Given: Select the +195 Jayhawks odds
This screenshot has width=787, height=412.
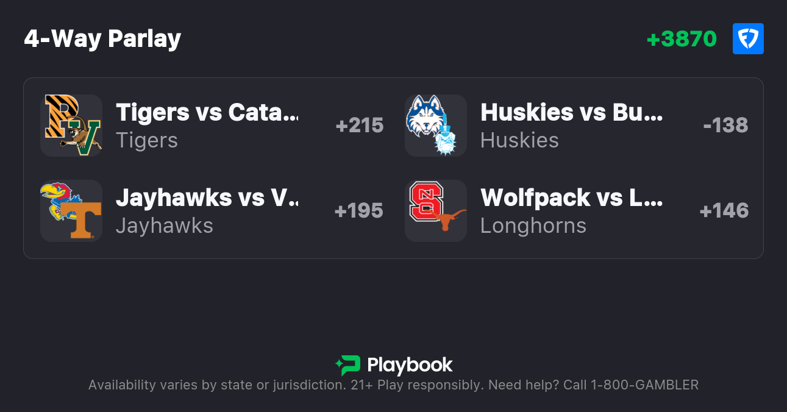Looking at the screenshot, I should [x=360, y=211].
